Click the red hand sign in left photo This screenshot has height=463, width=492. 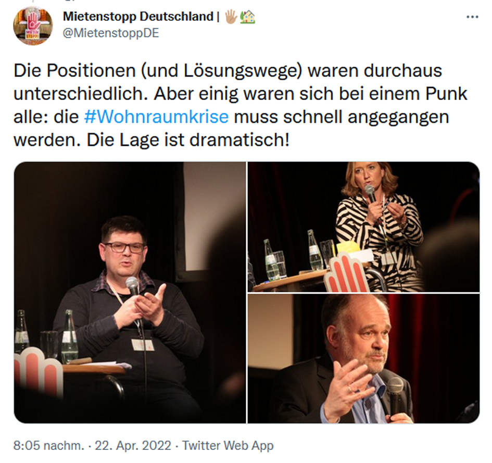pos(39,370)
